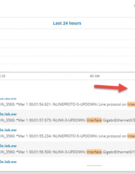Click inside the empty chart plot area
Screen dimensions: 135x174
point(67,51)
